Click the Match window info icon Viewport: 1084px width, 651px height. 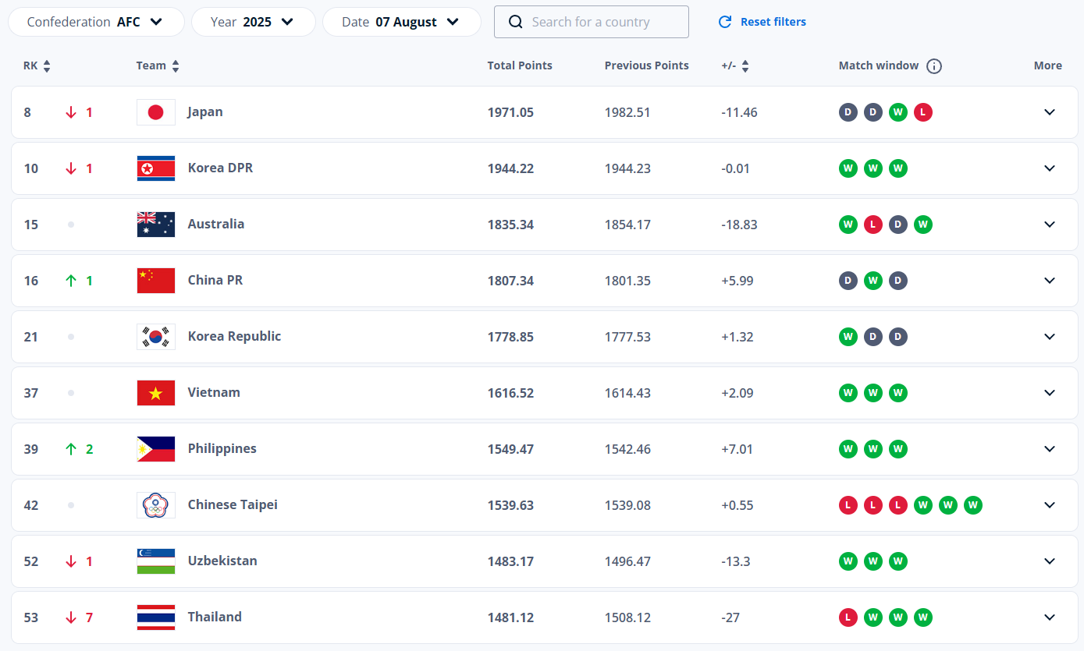(934, 66)
